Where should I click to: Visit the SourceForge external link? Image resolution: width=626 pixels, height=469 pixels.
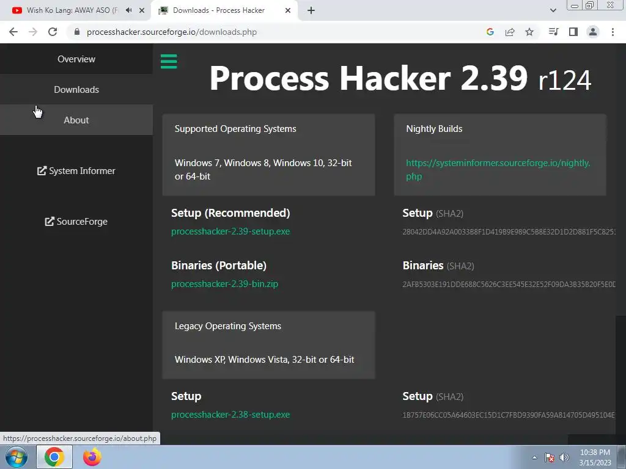click(76, 221)
